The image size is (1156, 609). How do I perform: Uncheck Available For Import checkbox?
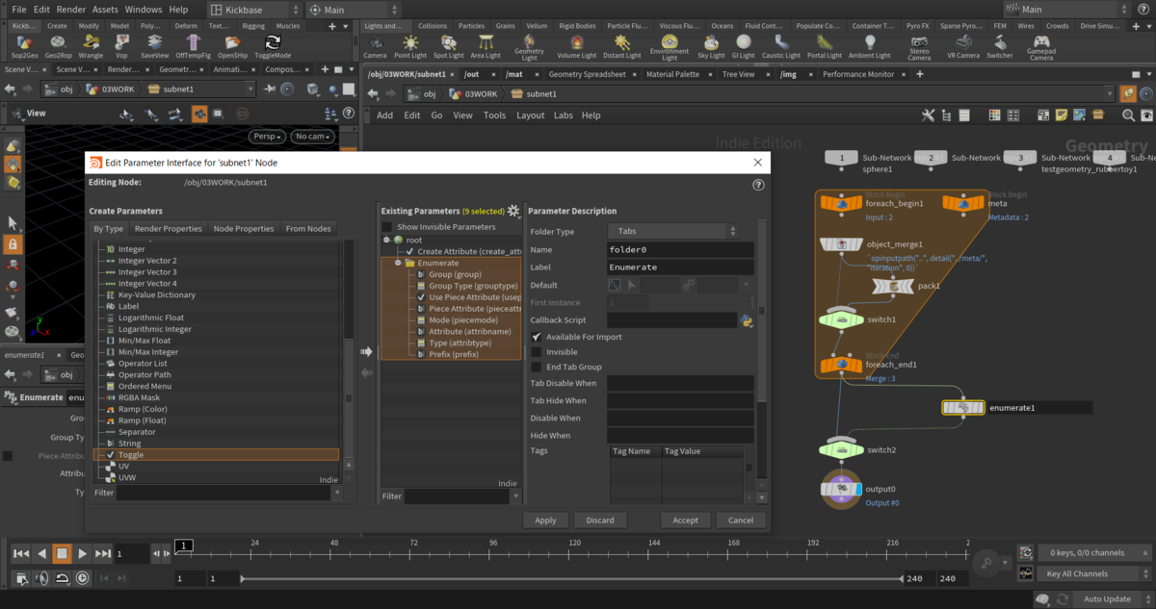point(537,337)
